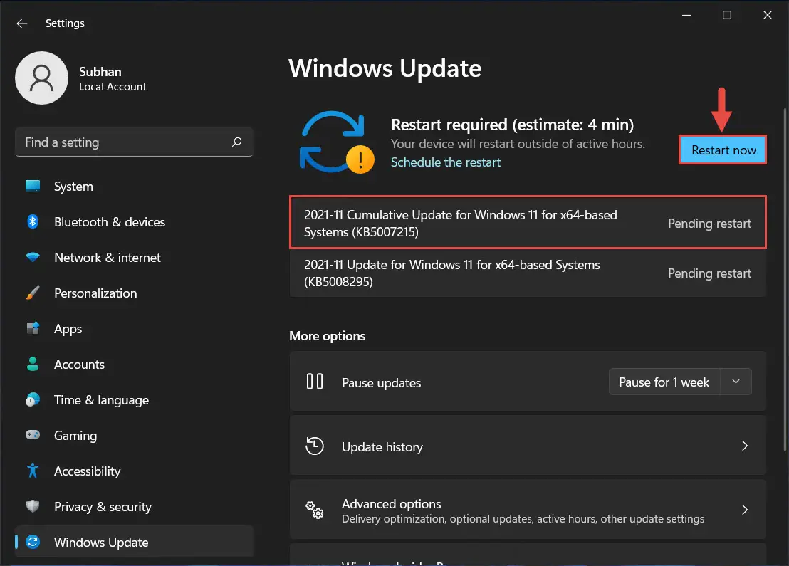Maximize the Settings window

coord(727,15)
